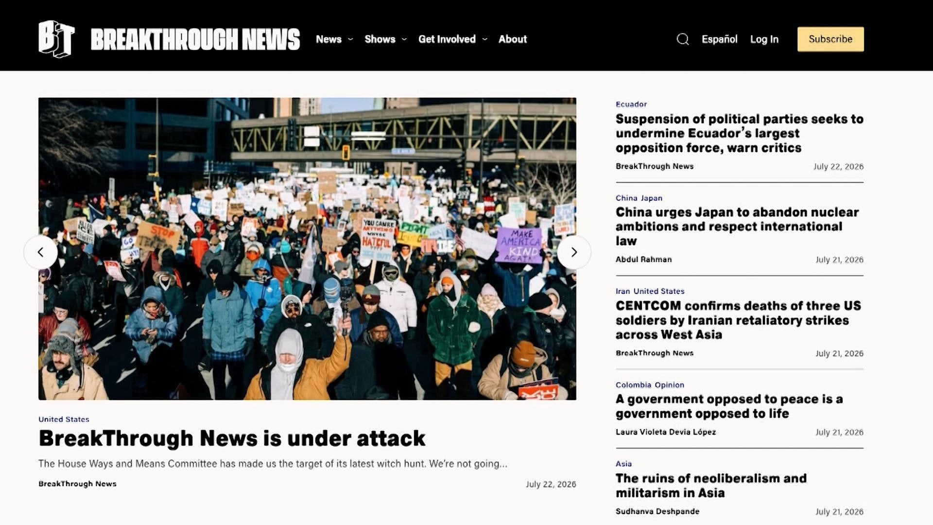Click 'July 21, 2026' date on Colombia article
Image resolution: width=933 pixels, height=525 pixels.
coord(839,433)
